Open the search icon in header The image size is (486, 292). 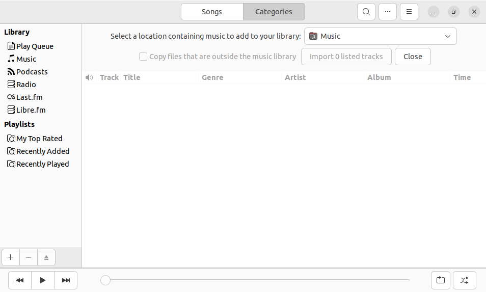[x=366, y=12]
